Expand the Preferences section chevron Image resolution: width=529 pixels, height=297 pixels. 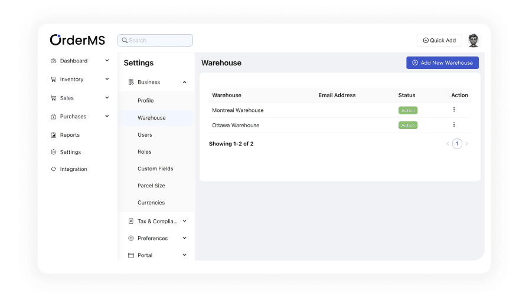pyautogui.click(x=184, y=238)
